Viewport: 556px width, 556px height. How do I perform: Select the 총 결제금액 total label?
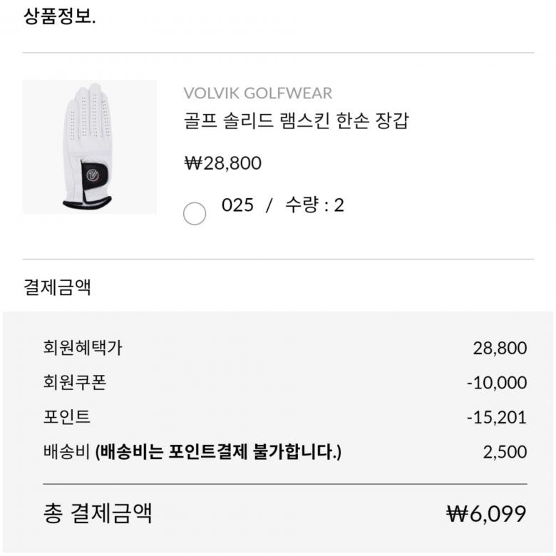[x=98, y=513]
